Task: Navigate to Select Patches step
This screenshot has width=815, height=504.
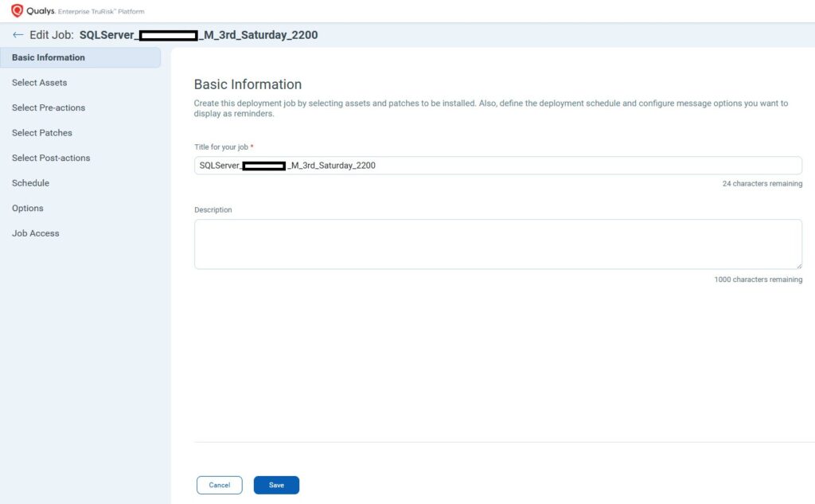Action: [42, 133]
